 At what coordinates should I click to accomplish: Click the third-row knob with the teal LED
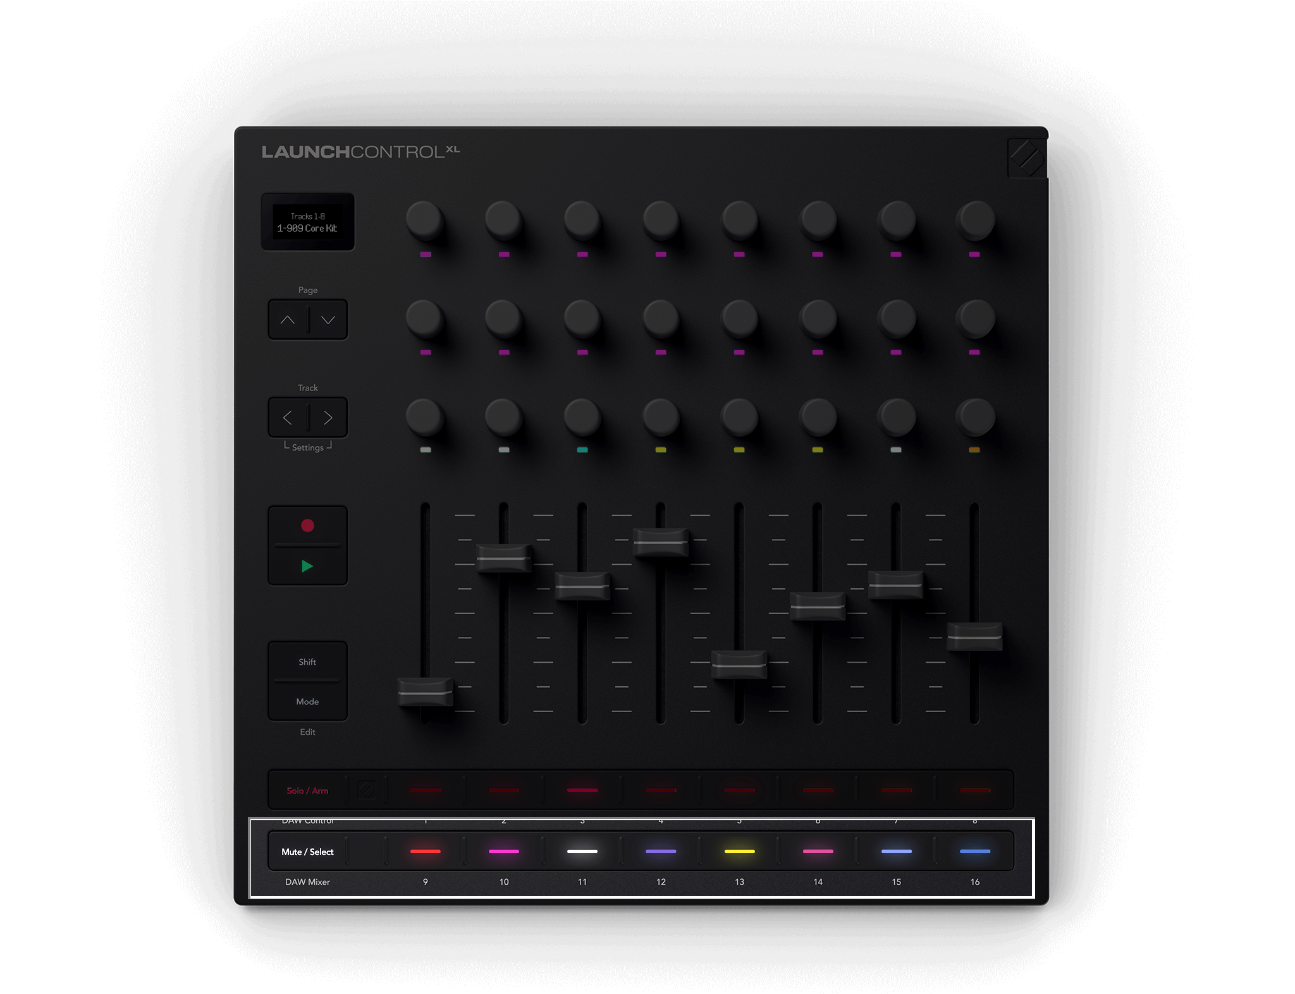[x=582, y=416]
